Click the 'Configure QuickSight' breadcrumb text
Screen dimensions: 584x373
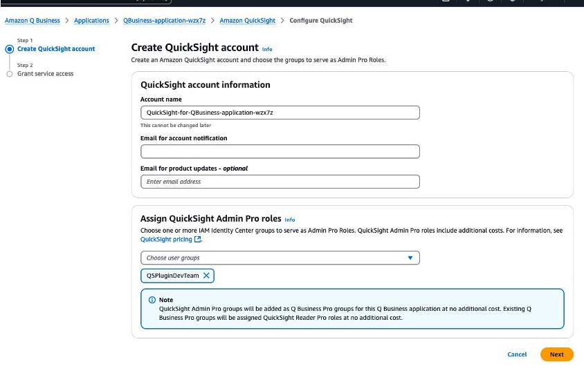click(x=321, y=21)
